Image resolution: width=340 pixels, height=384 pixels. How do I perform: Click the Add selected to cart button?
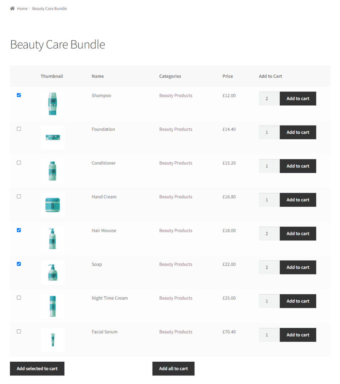click(x=37, y=368)
